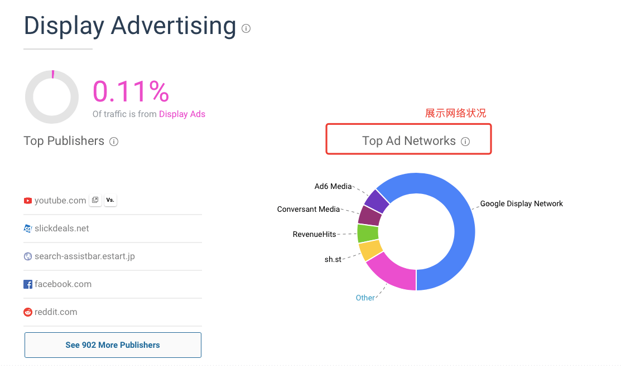The width and height of the screenshot is (621, 369).
Task: Click the Other label in chart
Action: (x=365, y=298)
